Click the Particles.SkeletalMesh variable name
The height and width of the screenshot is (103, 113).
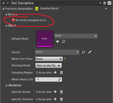tap(19, 9)
